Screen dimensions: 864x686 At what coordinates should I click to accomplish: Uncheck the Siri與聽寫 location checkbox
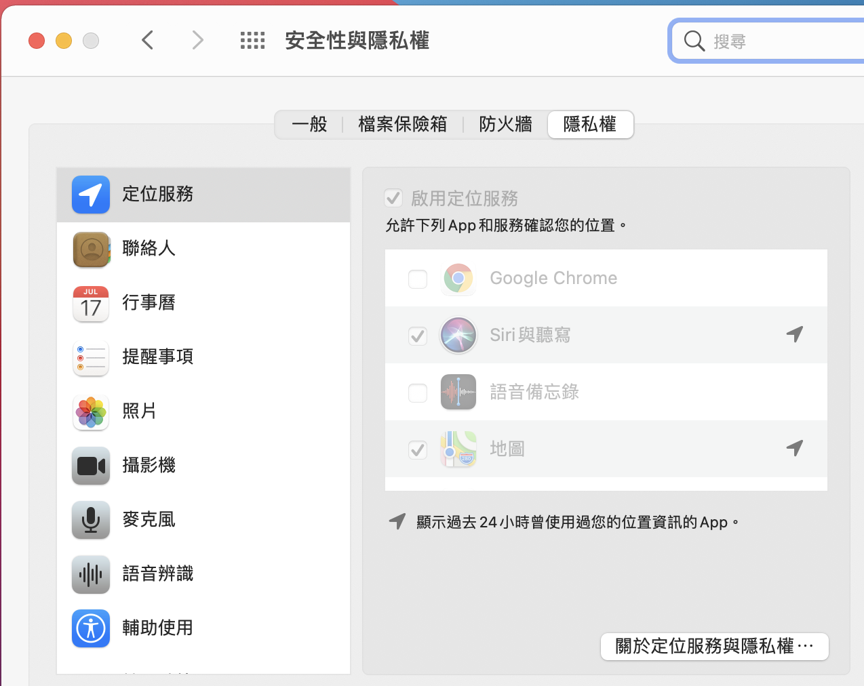(x=418, y=336)
